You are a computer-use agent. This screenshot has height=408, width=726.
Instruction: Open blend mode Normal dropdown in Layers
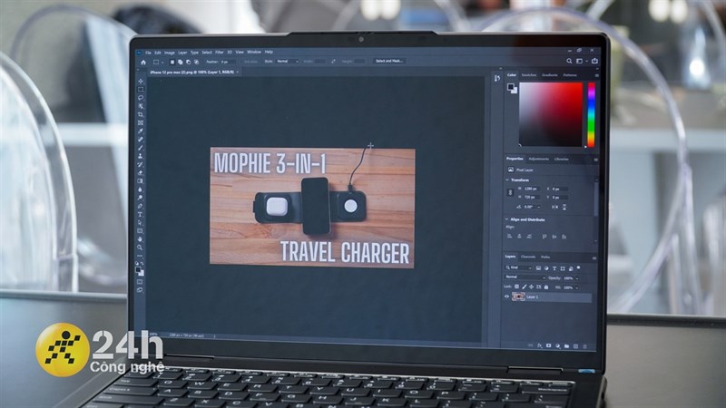(x=525, y=277)
